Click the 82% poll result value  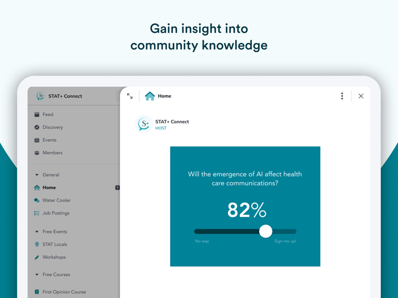pos(247,210)
